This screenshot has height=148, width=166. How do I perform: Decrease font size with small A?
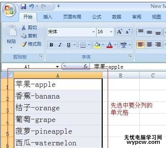coord(128,31)
